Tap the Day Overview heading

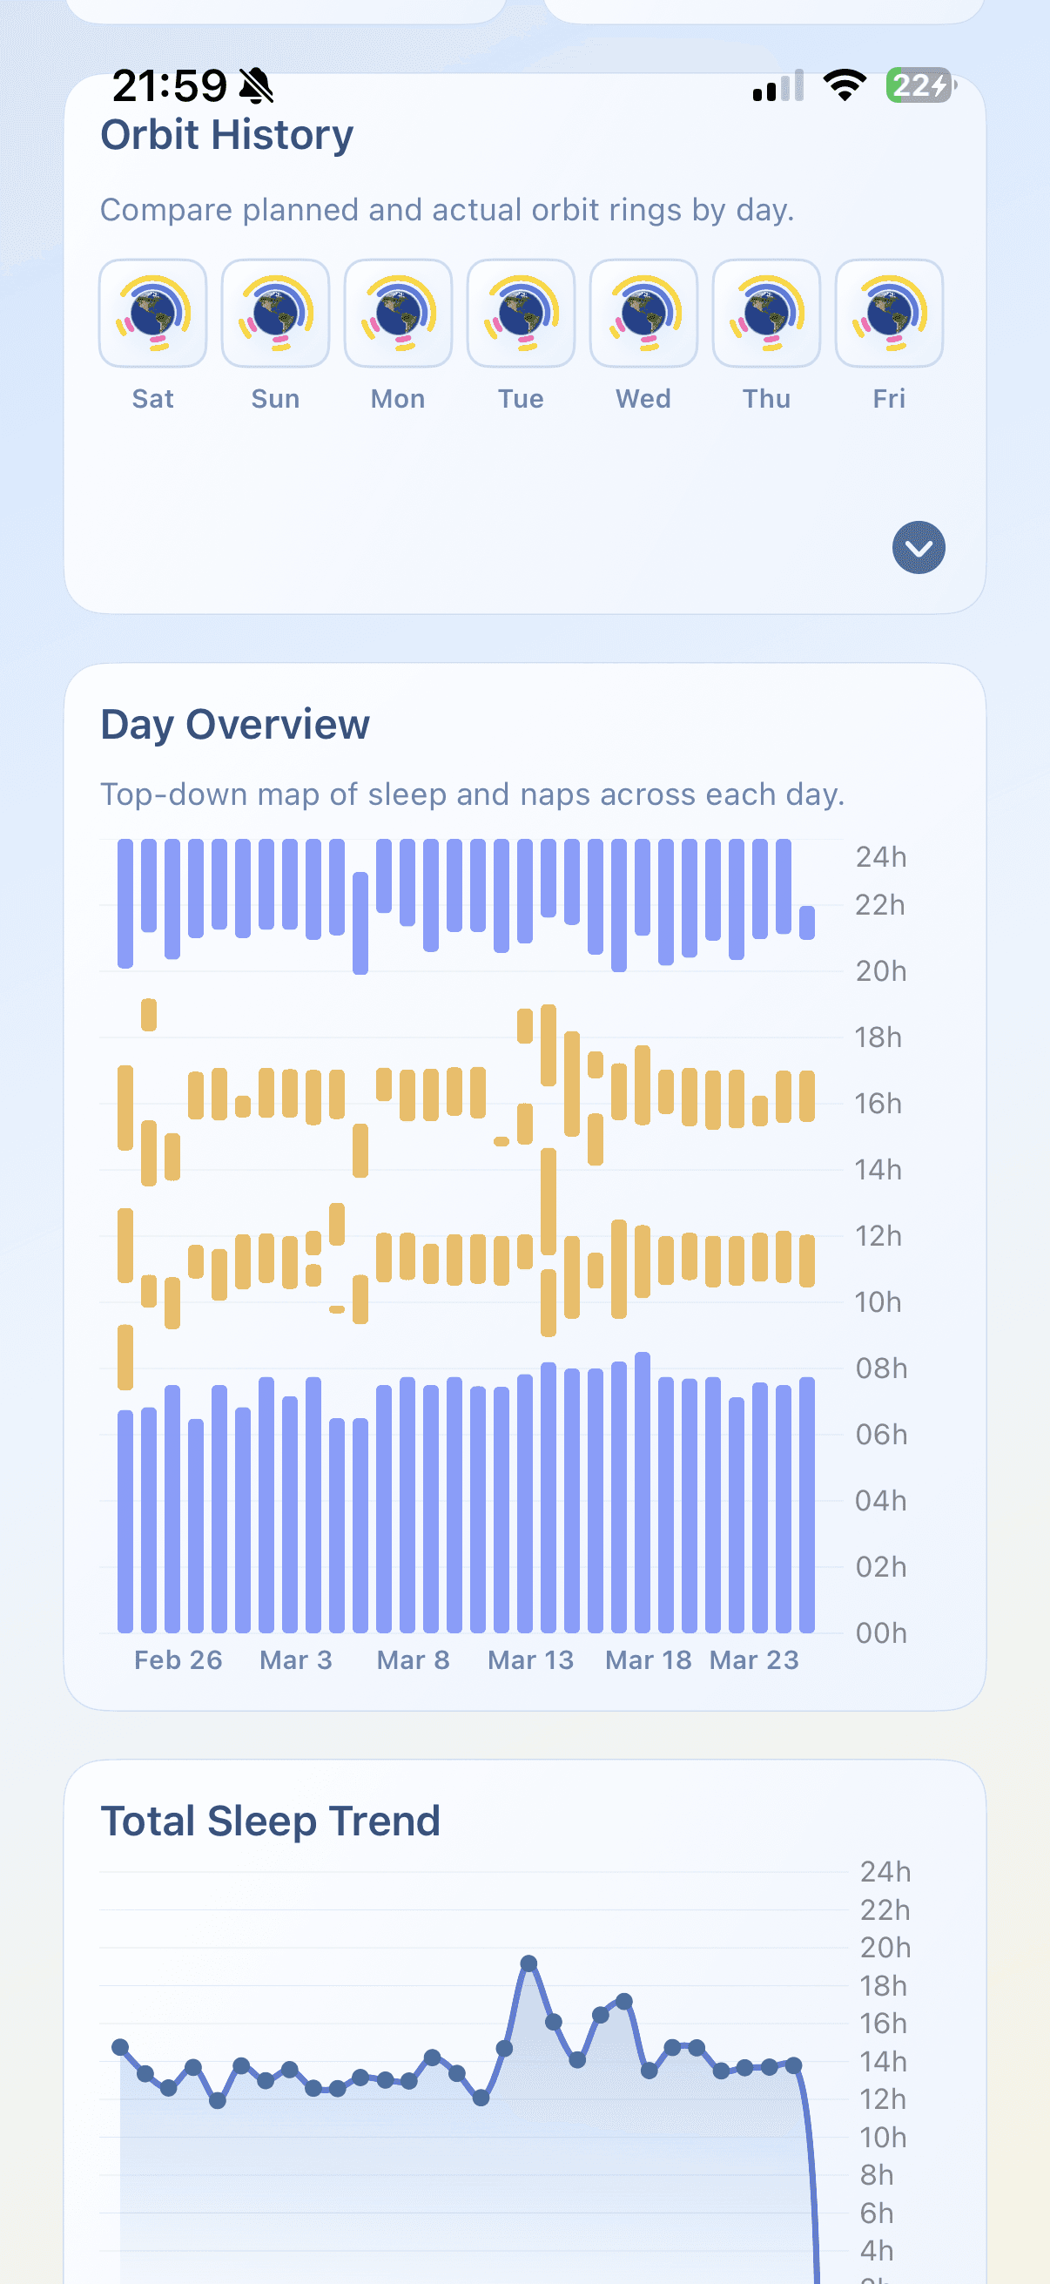(x=235, y=725)
